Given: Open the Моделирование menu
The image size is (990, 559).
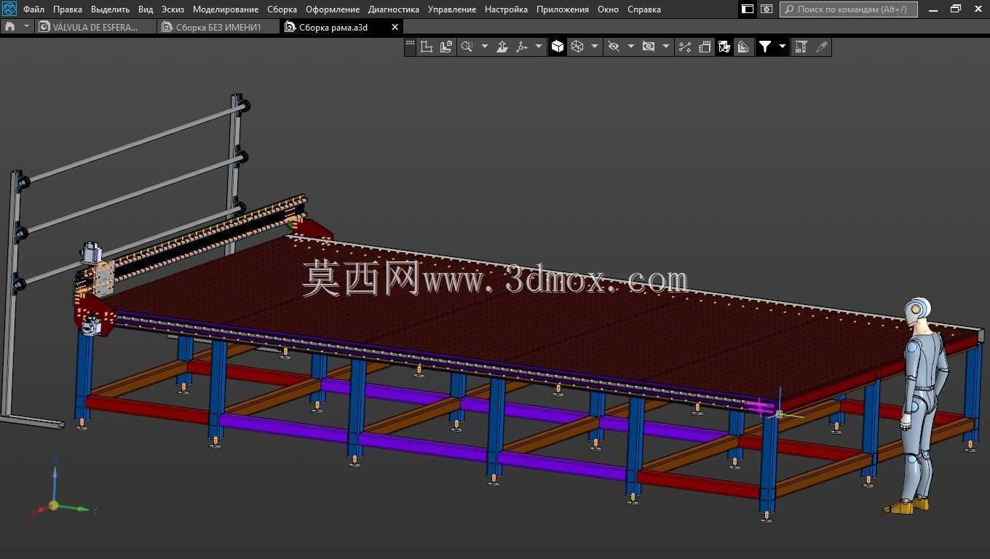Looking at the screenshot, I should pyautogui.click(x=226, y=9).
